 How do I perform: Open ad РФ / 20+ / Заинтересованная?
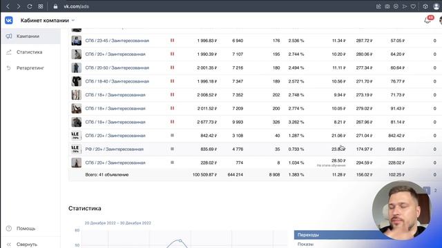pyautogui.click(x=115, y=149)
